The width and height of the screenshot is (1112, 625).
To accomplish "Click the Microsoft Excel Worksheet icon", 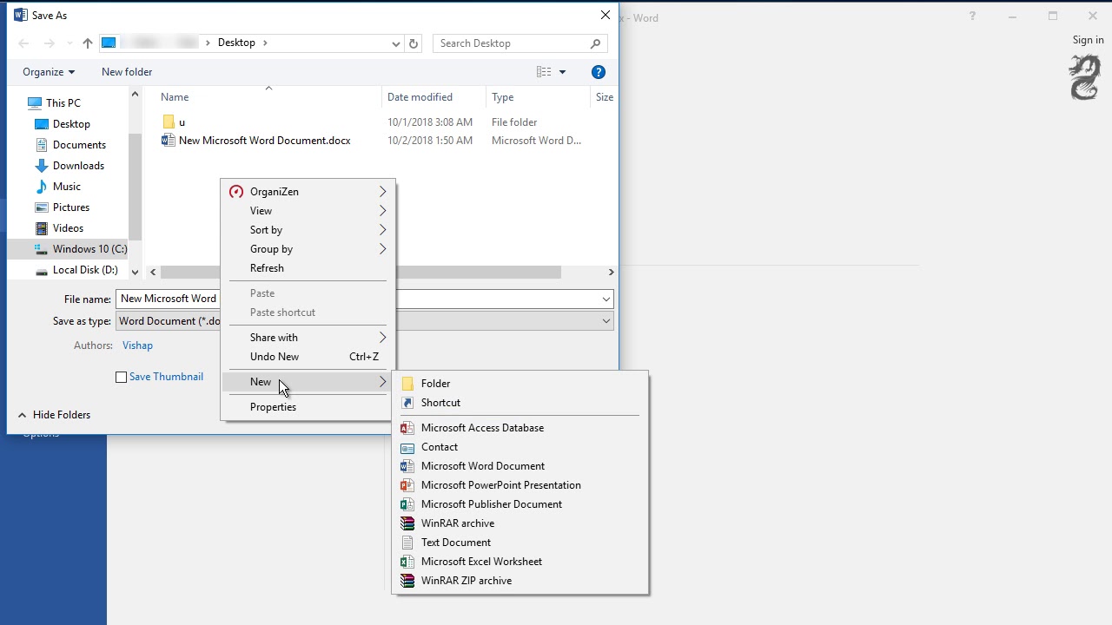I will [x=407, y=562].
